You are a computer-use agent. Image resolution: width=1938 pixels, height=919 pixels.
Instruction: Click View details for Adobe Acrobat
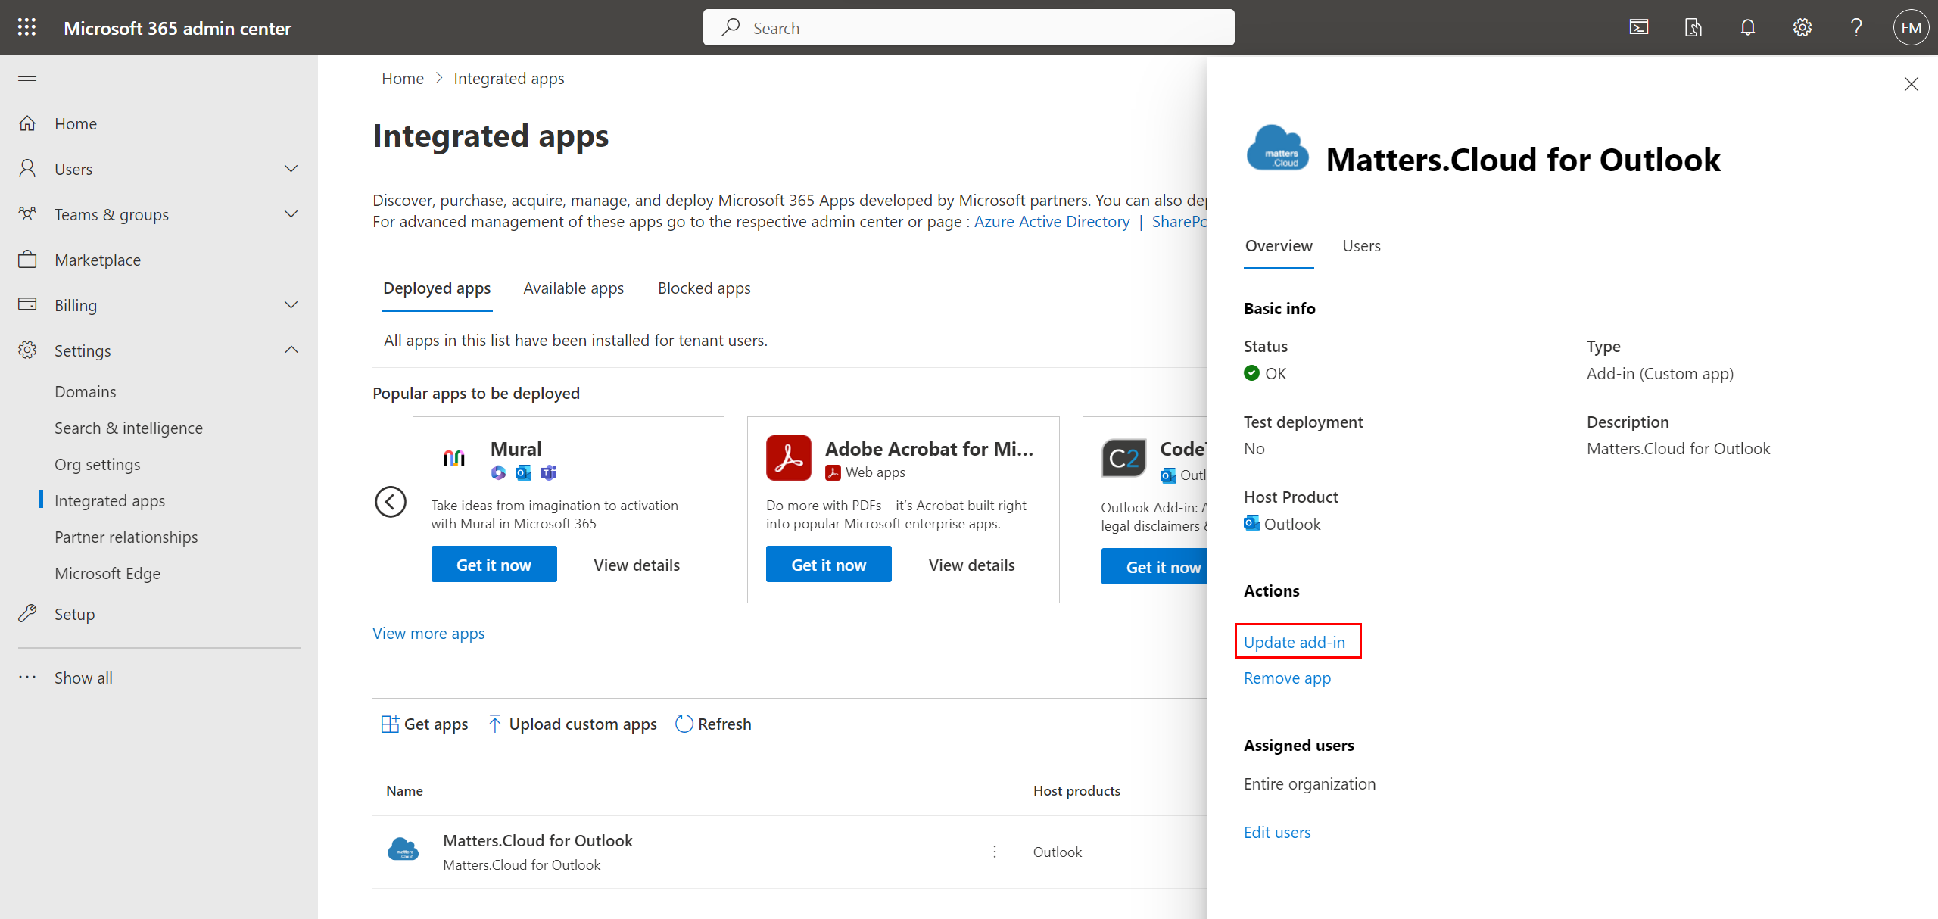(x=972, y=565)
